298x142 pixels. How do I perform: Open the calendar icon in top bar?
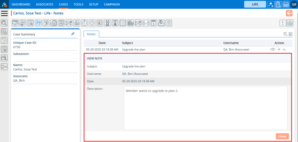tap(286, 4)
